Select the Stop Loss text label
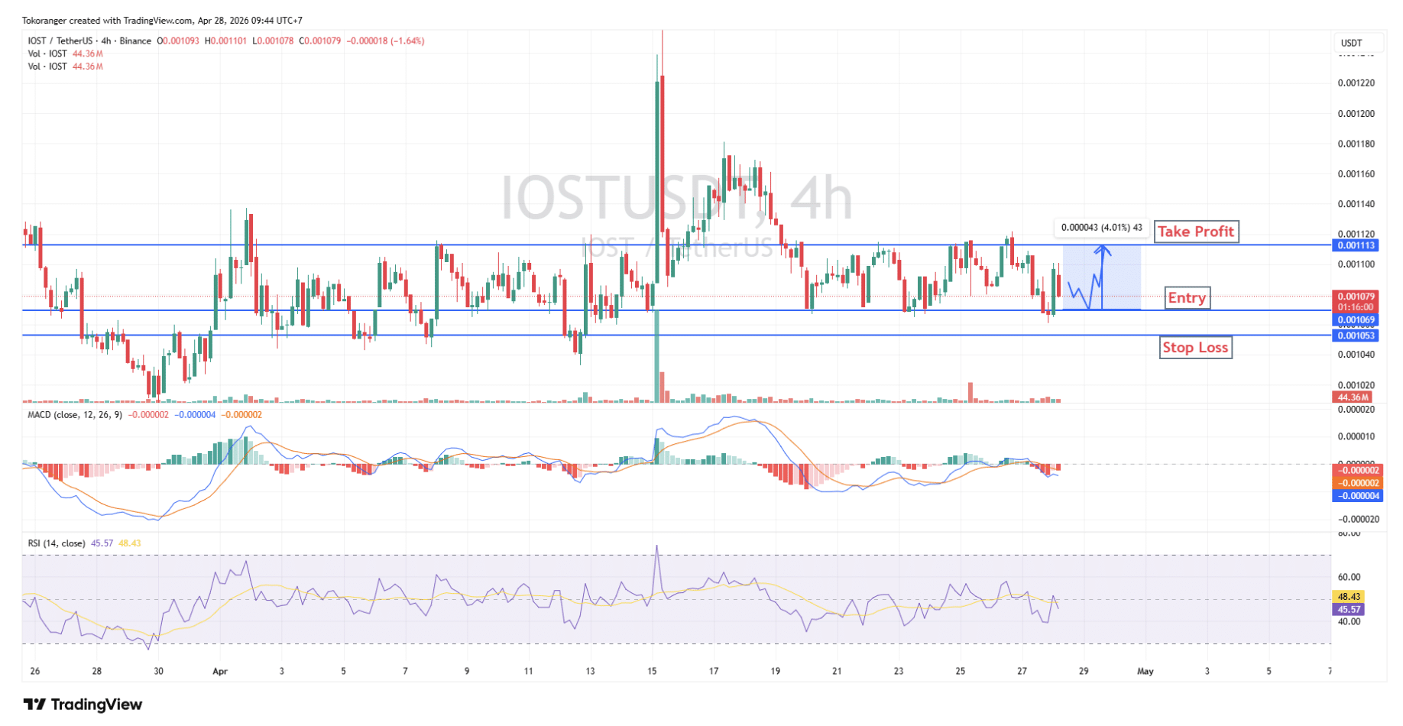This screenshot has width=1403, height=726. coord(1195,348)
